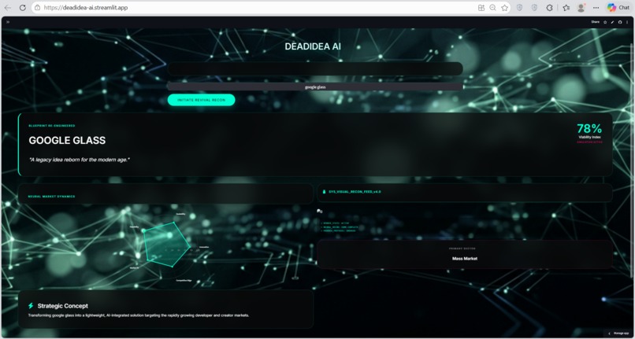Click the NEURAL MARKET DYNAMICS label

[51, 196]
